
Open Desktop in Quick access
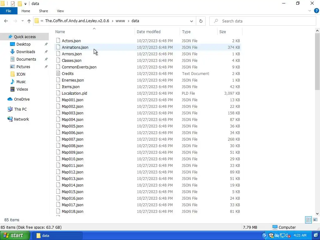tap(23, 44)
